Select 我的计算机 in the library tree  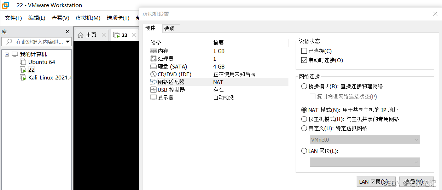pyautogui.click(x=33, y=54)
